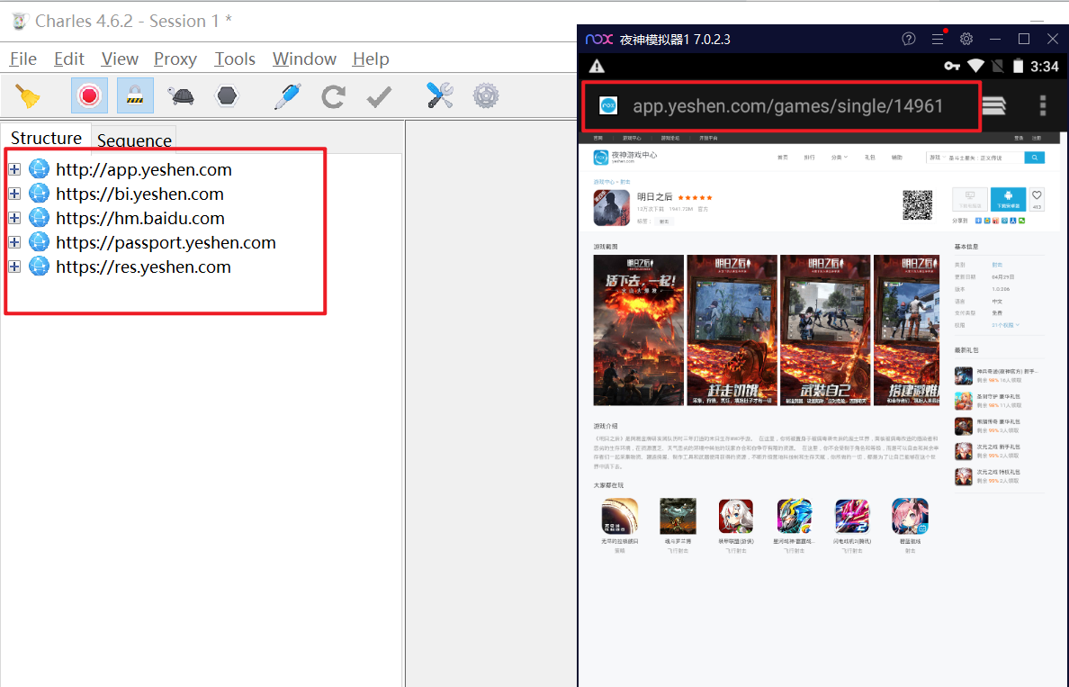
Task: Click the globe icon beside https://res.yeshen.com
Action: pyautogui.click(x=39, y=267)
